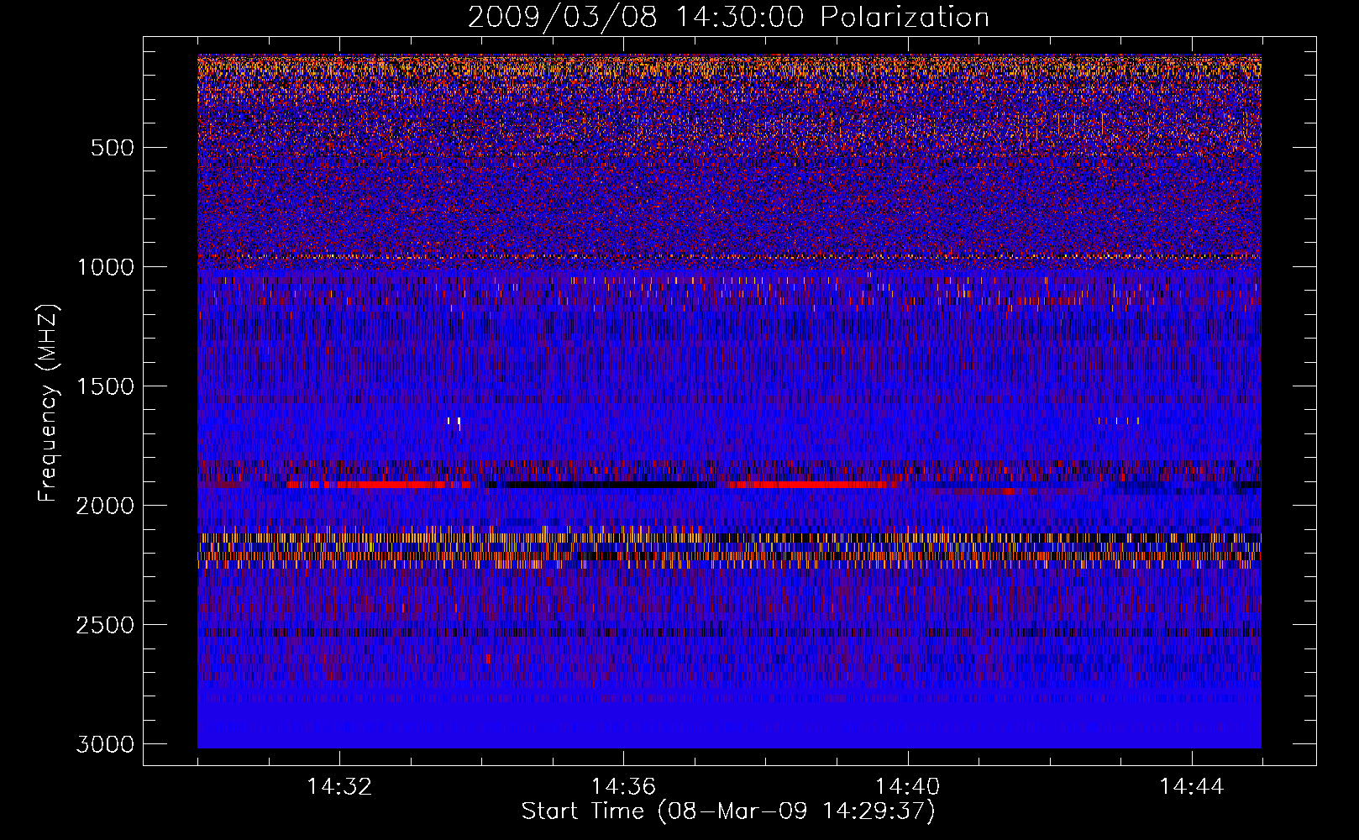The image size is (1359, 840).
Task: Click the 1000 frequency tick label
Action: click(105, 267)
